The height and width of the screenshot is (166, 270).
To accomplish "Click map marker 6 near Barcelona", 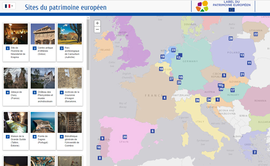I will (153, 131).
